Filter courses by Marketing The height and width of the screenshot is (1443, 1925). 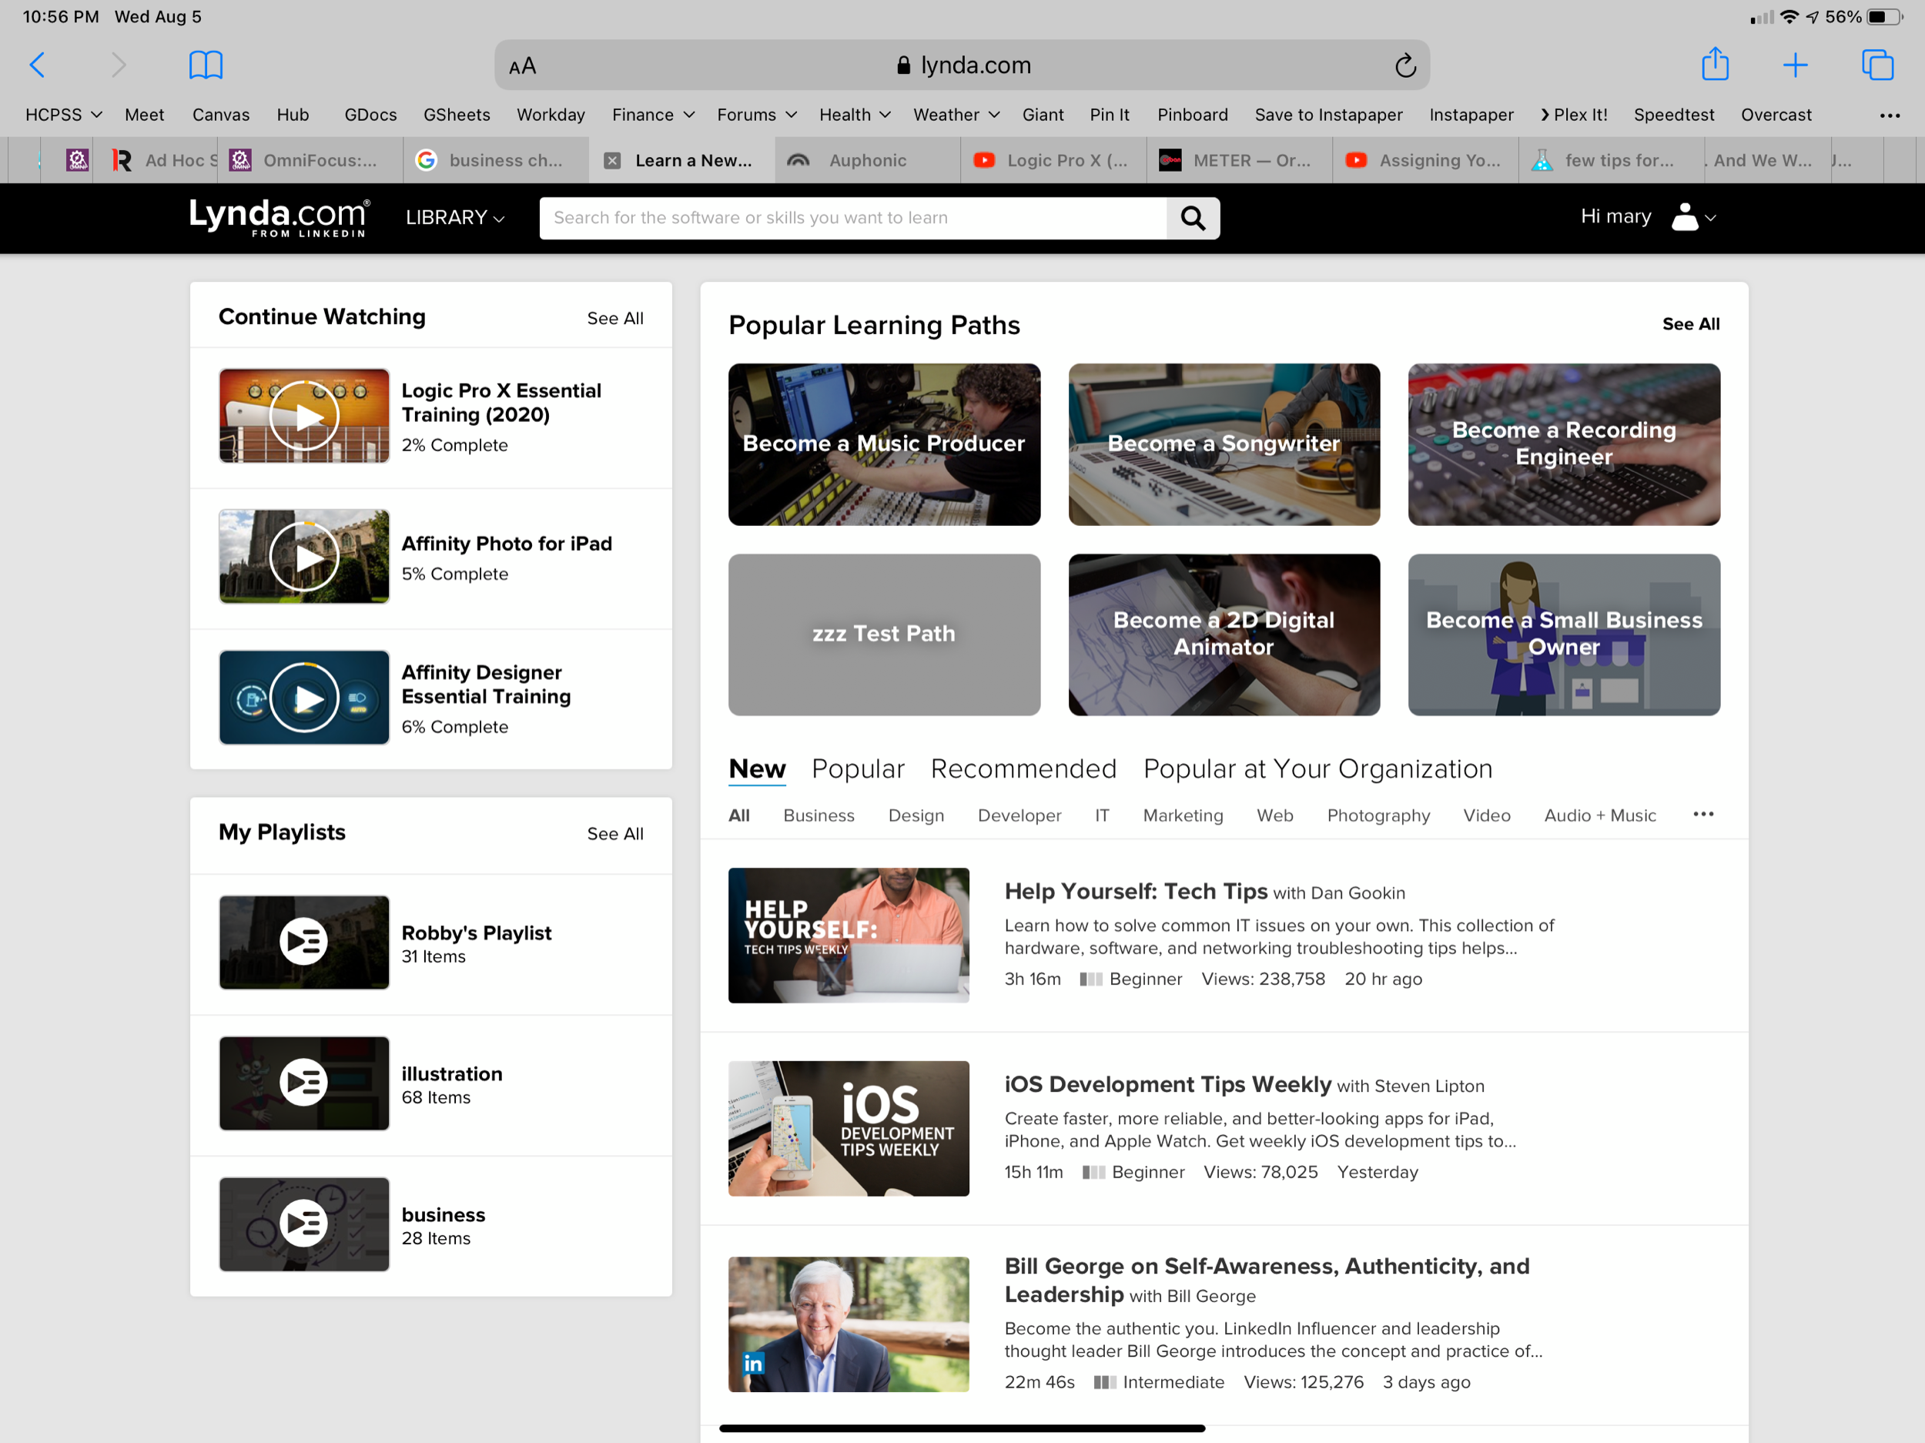pos(1183,815)
